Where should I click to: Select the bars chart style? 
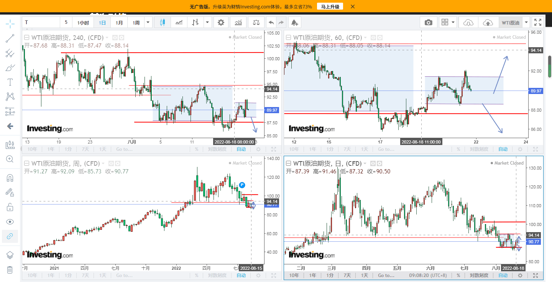click(196, 23)
